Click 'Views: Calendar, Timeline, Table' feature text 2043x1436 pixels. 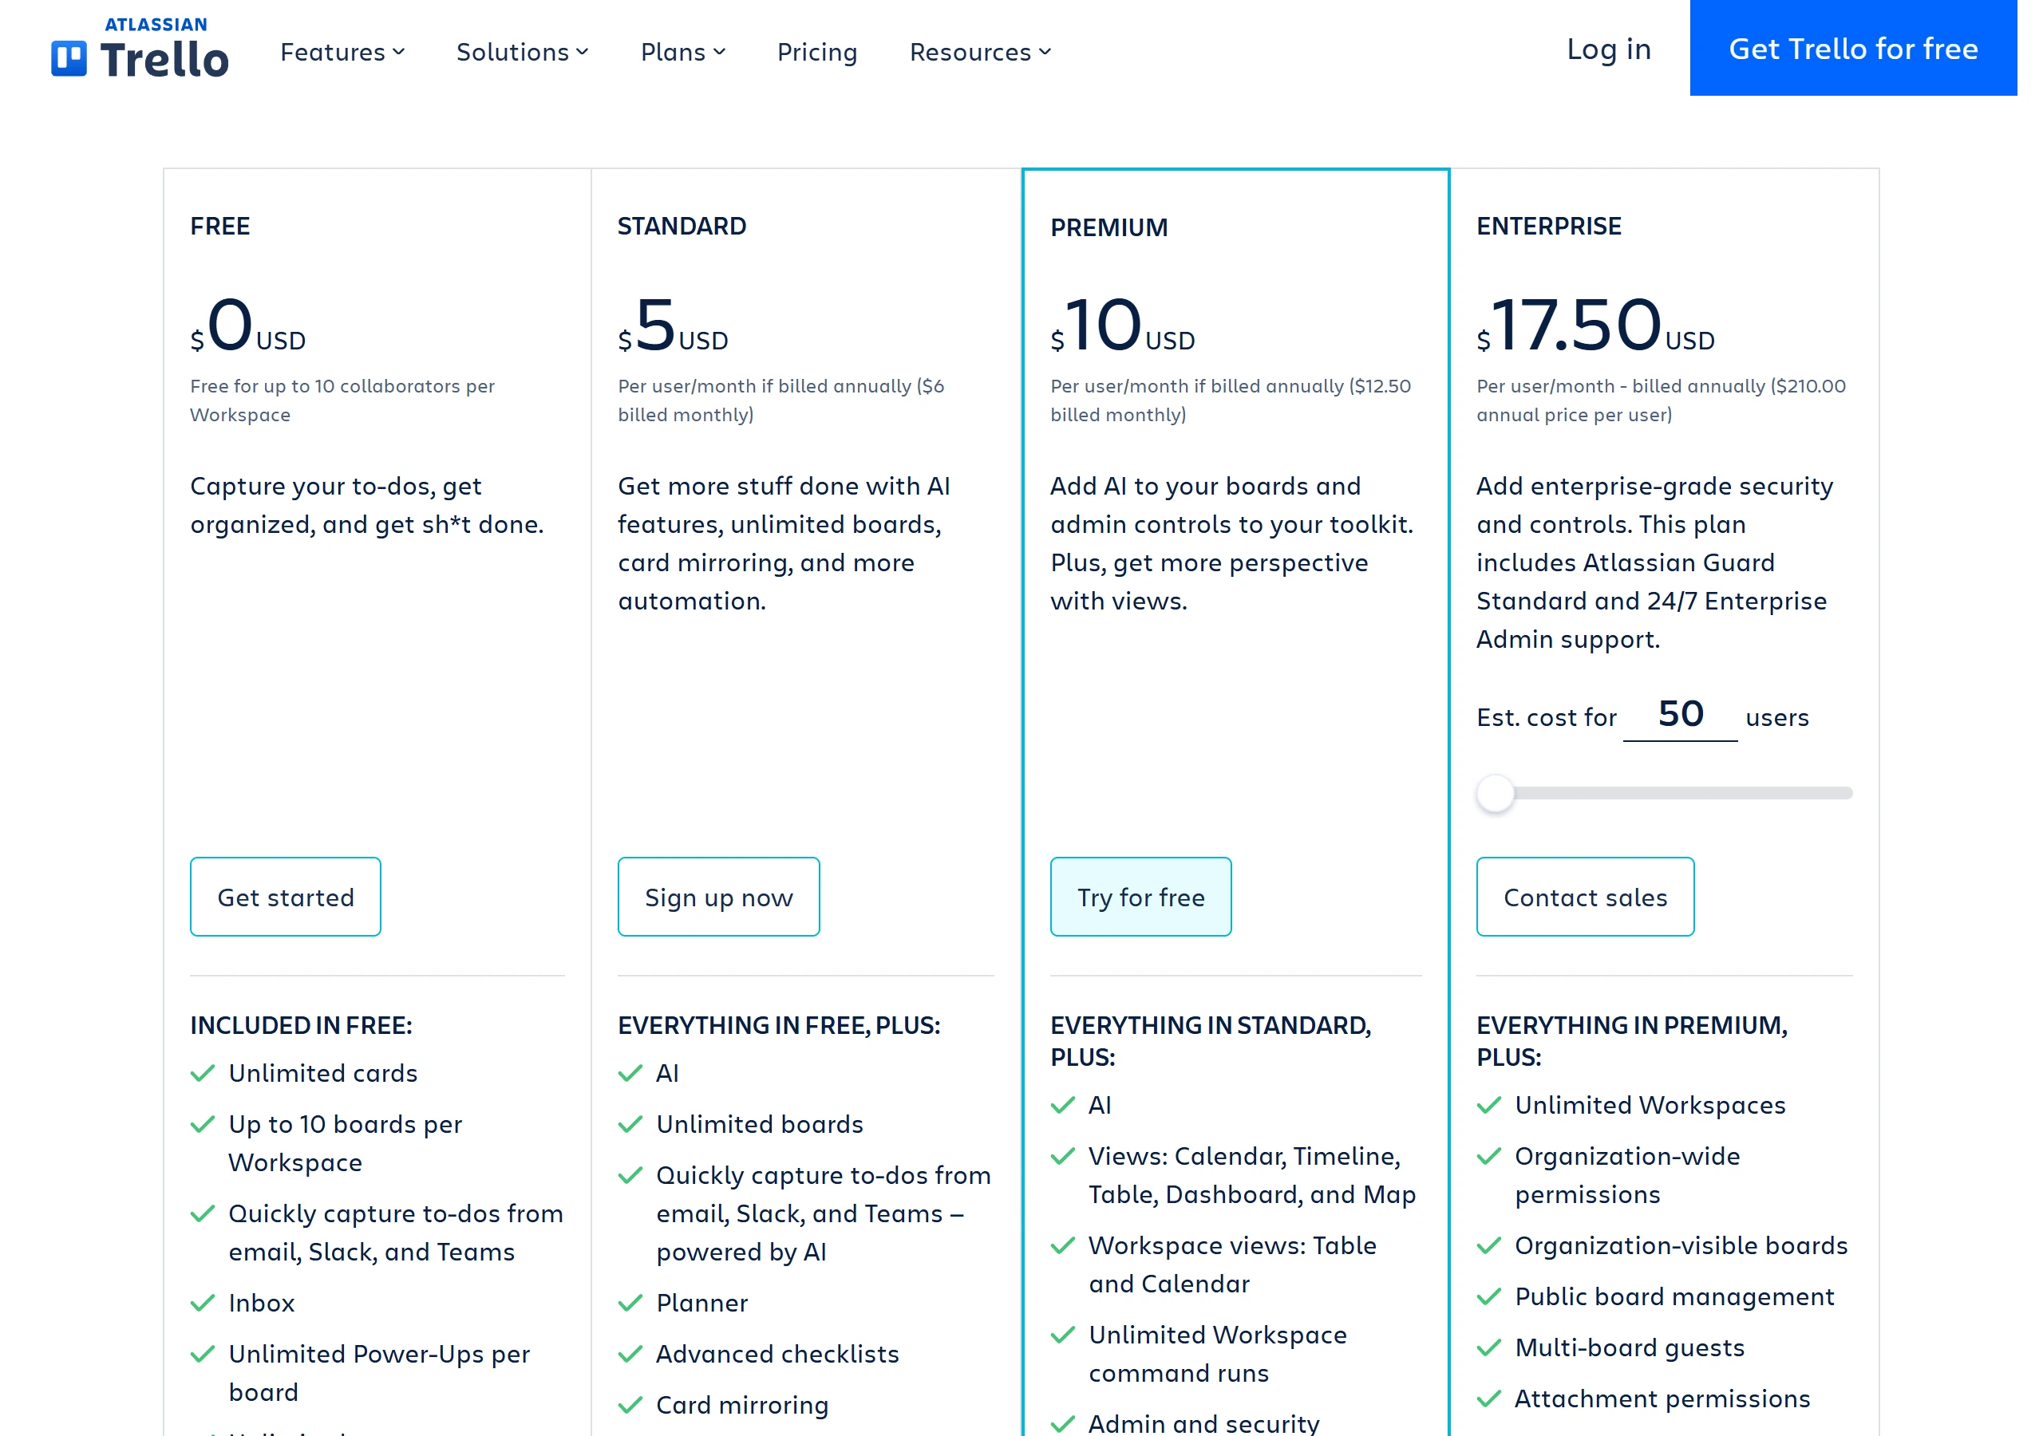click(1252, 1175)
